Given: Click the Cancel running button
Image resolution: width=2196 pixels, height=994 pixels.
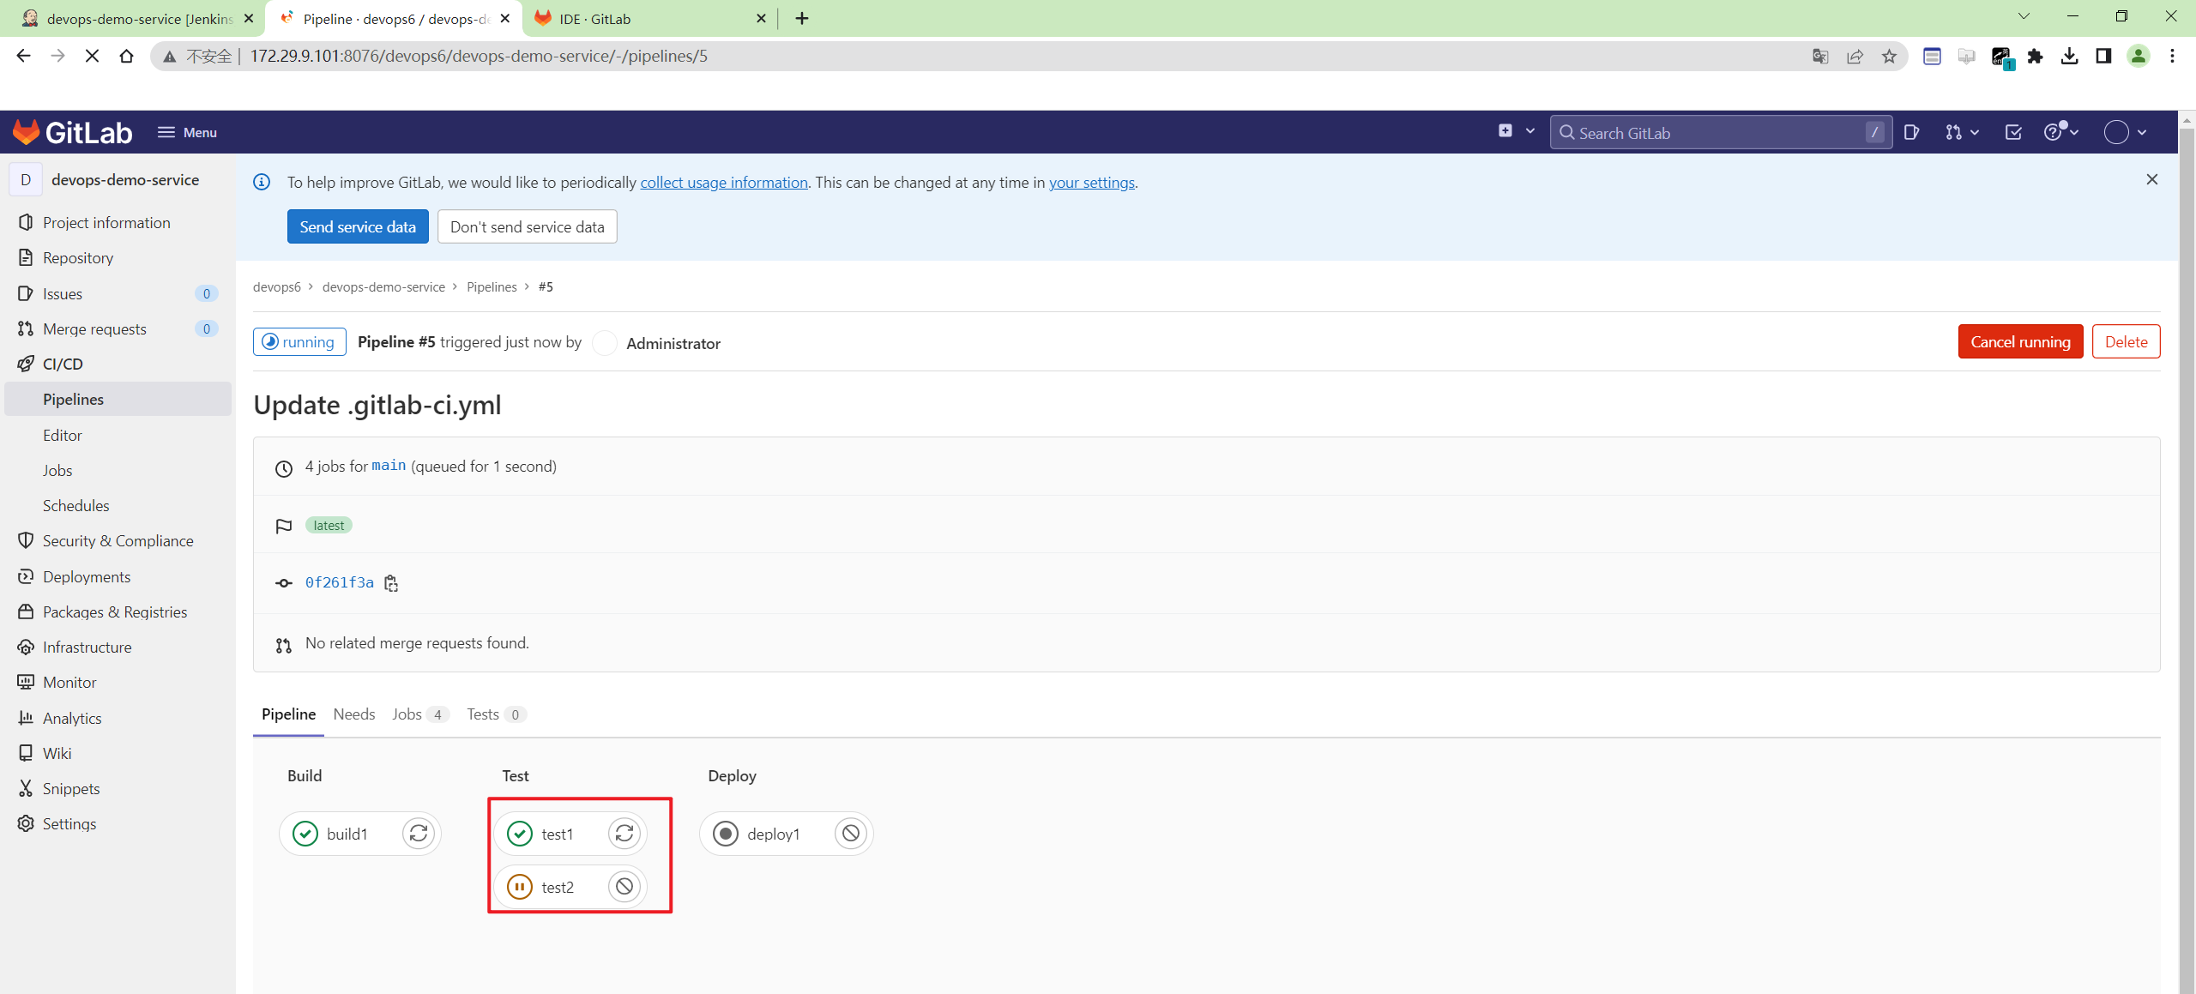Looking at the screenshot, I should 2019,342.
